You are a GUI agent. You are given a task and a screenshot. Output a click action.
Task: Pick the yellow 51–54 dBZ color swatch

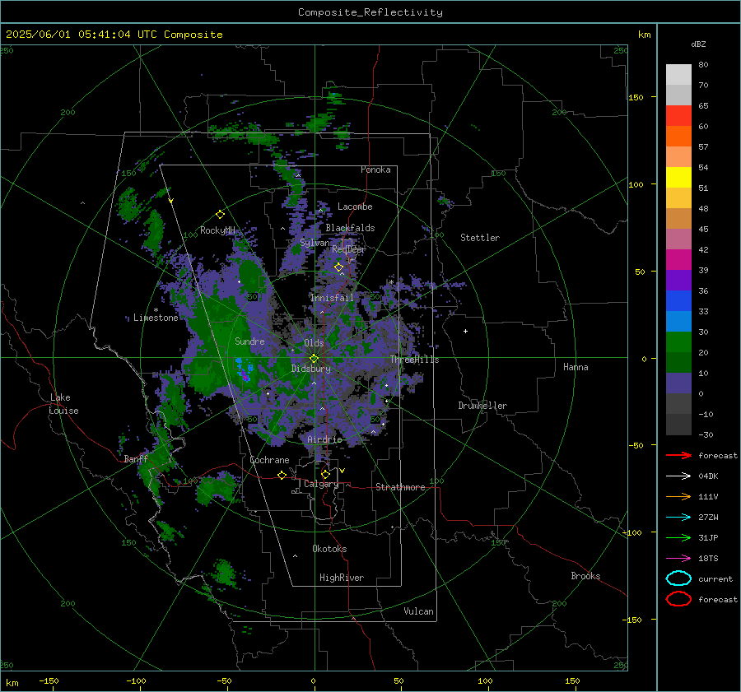pos(678,178)
